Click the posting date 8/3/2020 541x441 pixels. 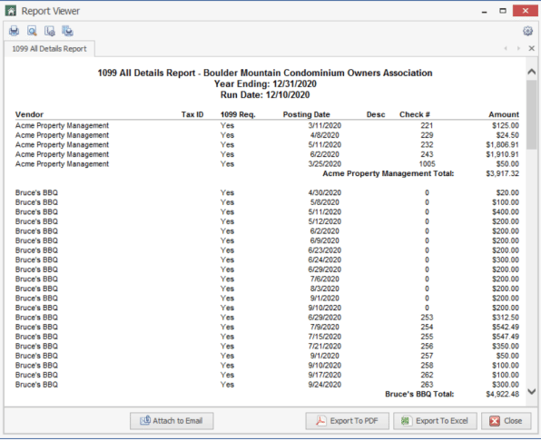[324, 289]
